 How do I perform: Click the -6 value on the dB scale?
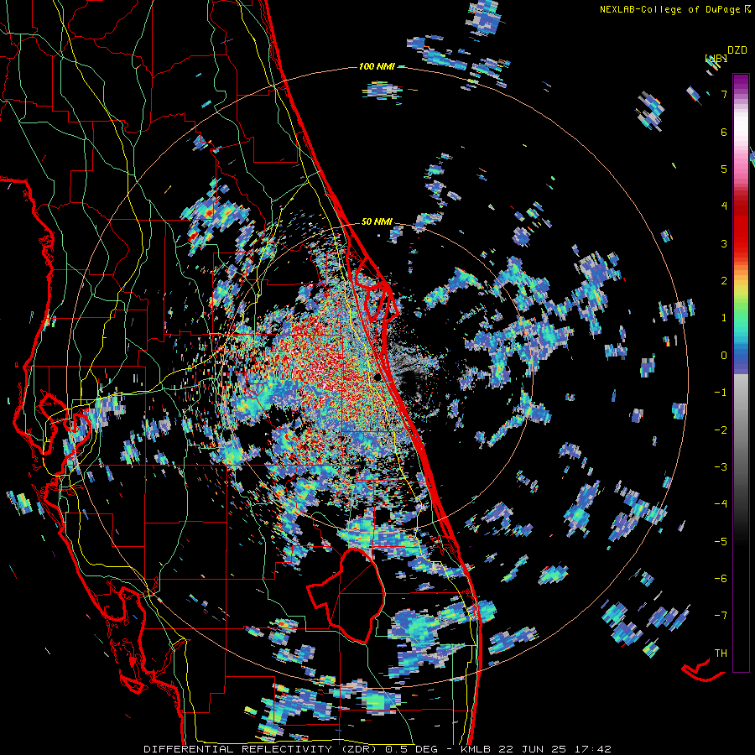pos(721,579)
